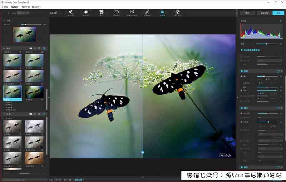Viewport: 286px width, 182px height.
Task: Click blue import icon on black-and-white presets header
Action: tap(44, 114)
